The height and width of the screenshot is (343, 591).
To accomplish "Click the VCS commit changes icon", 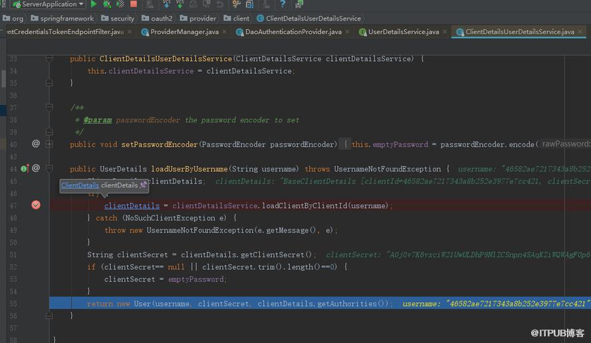I will 180,4.
